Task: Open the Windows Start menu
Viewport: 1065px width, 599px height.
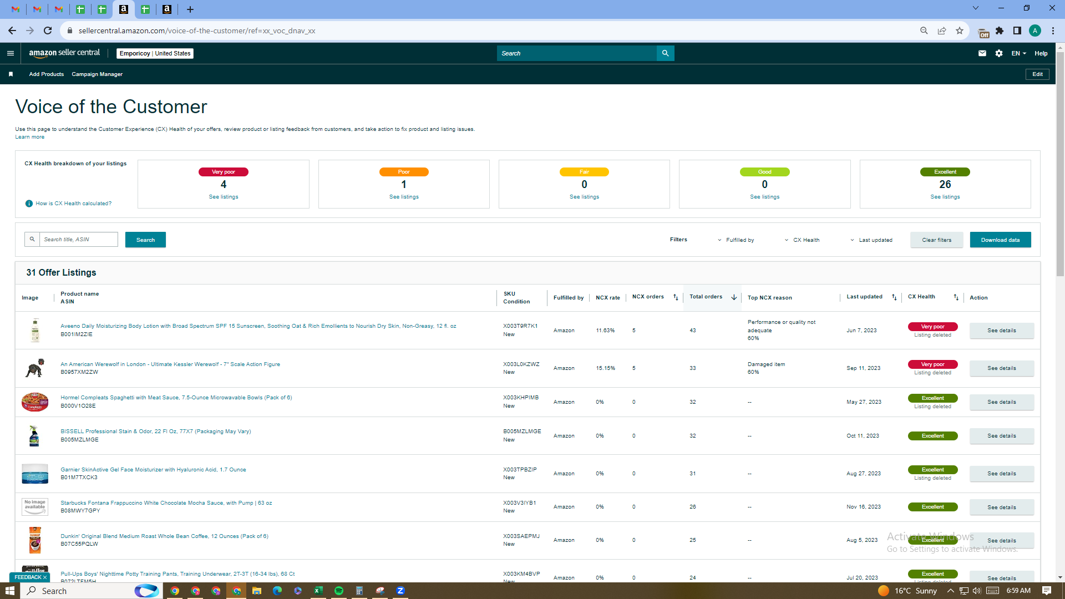Action: [10, 591]
